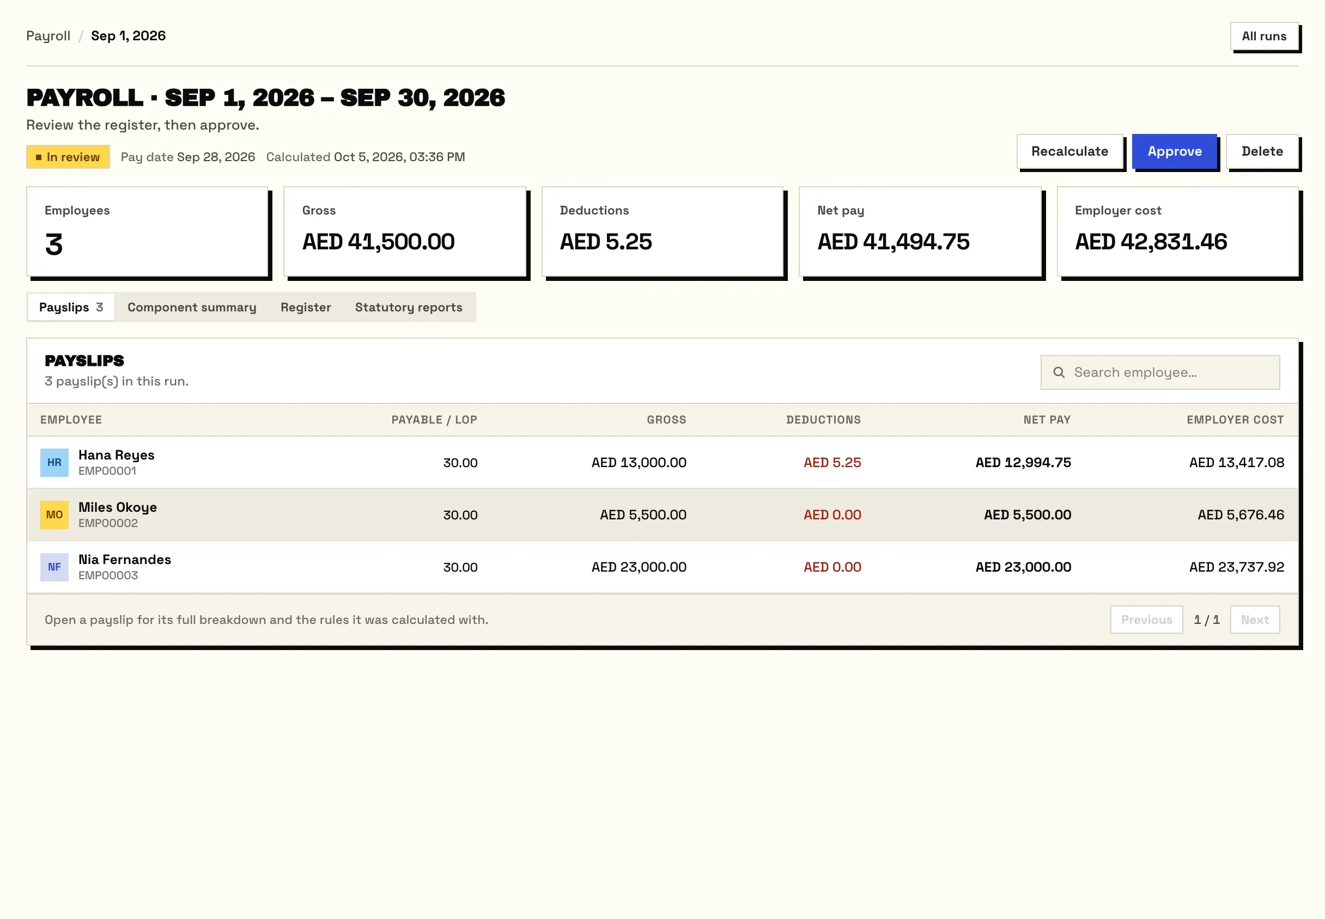The height and width of the screenshot is (919, 1325).
Task: Approve the payroll run
Action: tap(1175, 151)
